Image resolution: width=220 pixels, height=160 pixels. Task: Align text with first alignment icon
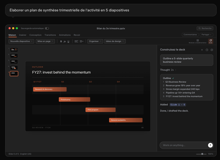[76, 41]
